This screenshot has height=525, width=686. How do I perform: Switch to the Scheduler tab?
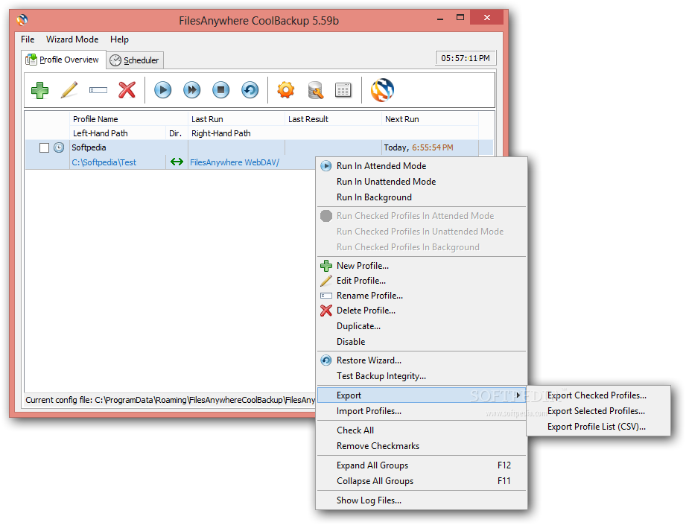point(135,60)
